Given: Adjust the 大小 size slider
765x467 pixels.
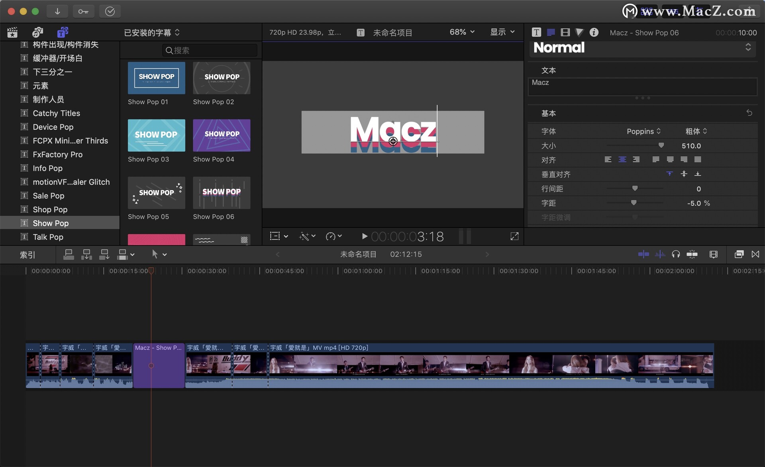Looking at the screenshot, I should [661, 145].
